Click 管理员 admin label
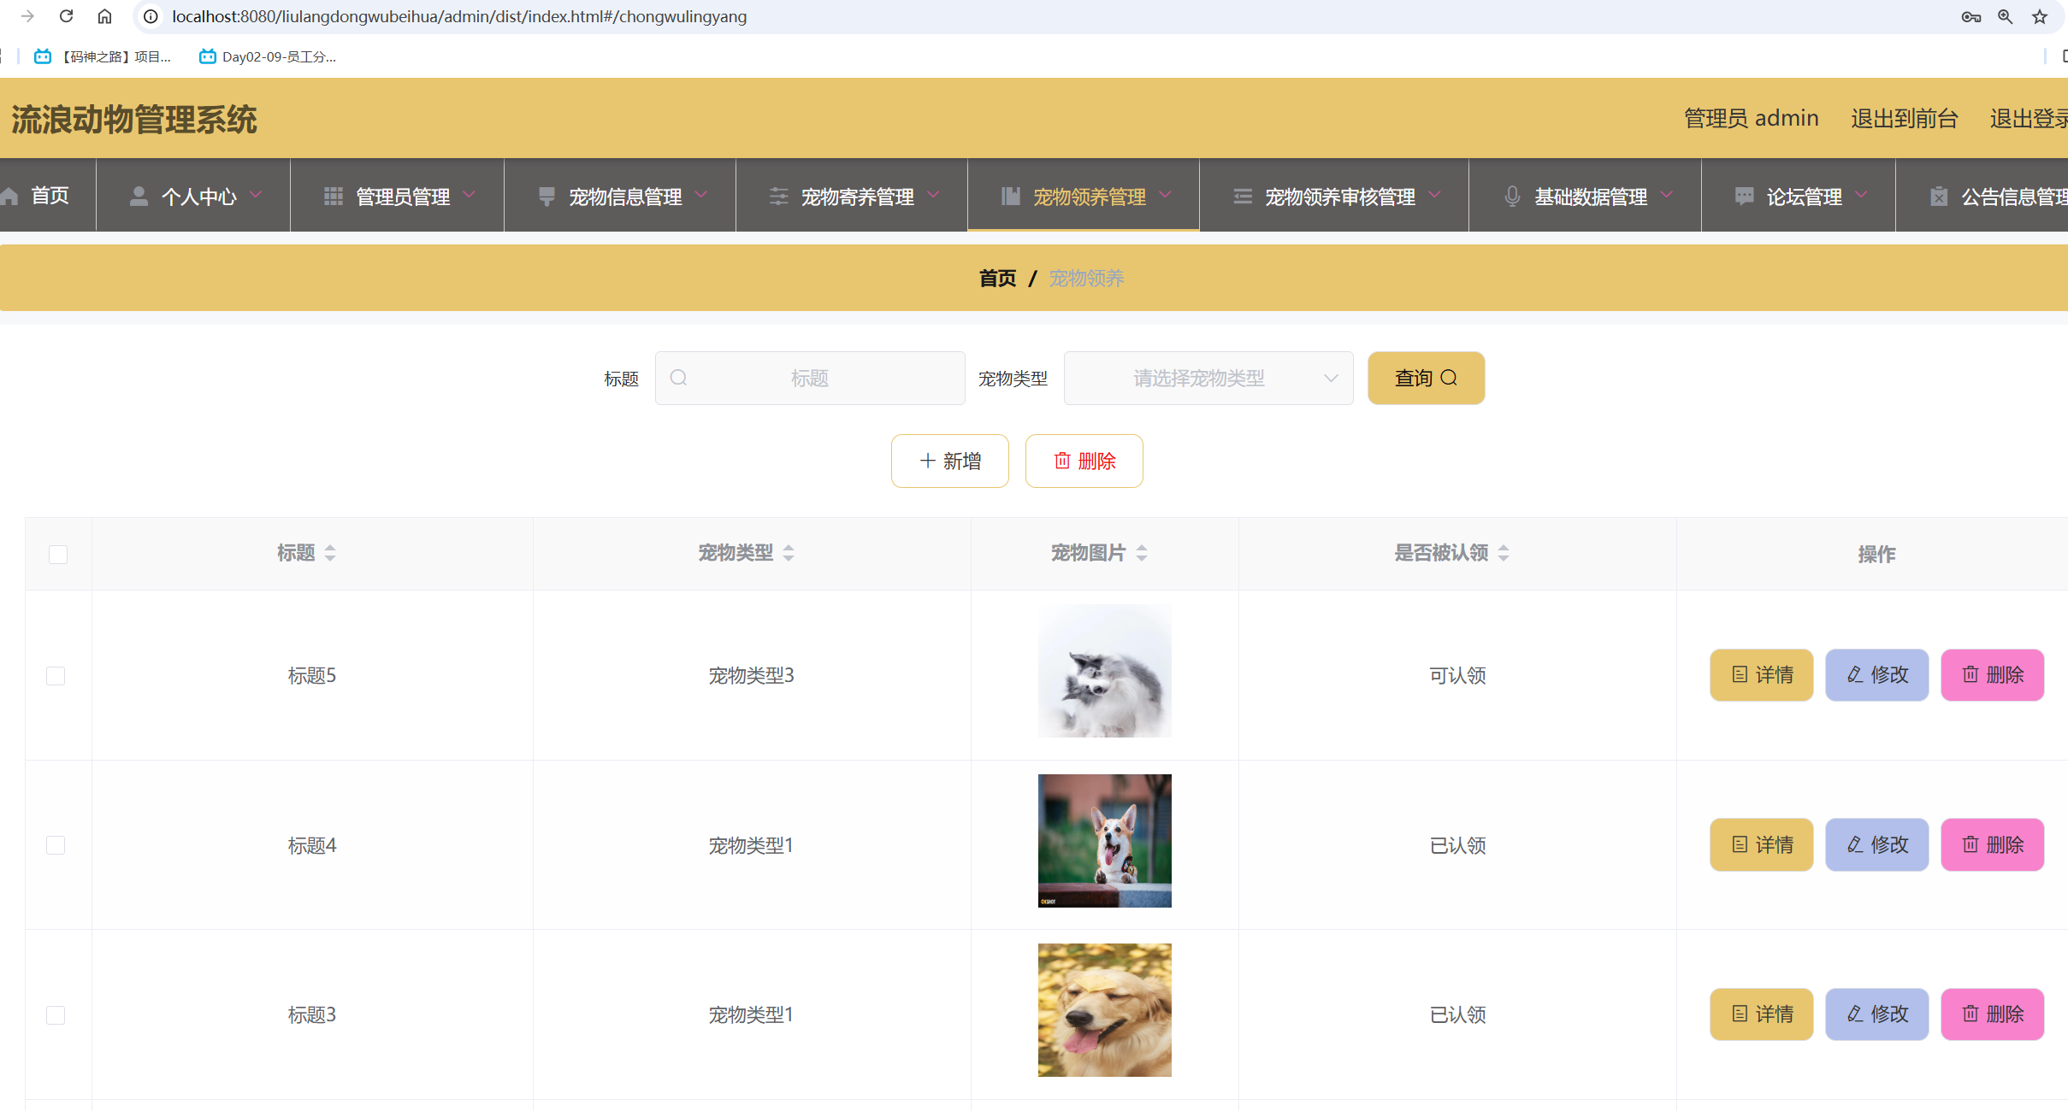Viewport: 2068px width, 1111px height. click(1751, 118)
